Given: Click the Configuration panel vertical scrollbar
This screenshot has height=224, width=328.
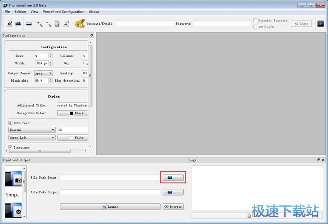Looking at the screenshot, I should click(x=90, y=76).
